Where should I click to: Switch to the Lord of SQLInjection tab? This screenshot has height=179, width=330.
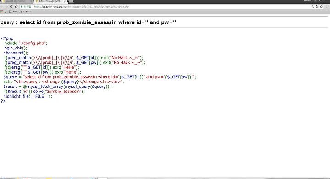[x=17, y=1]
